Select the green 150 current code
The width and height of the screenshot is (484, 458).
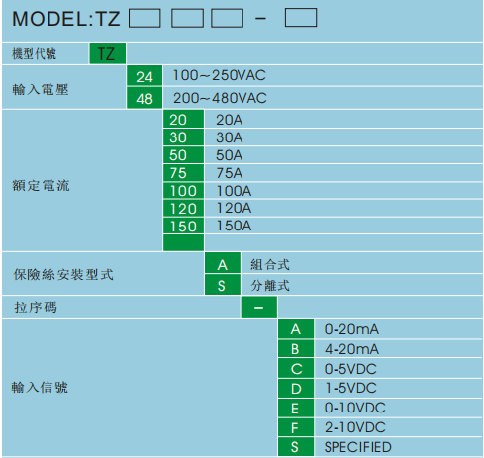point(183,226)
